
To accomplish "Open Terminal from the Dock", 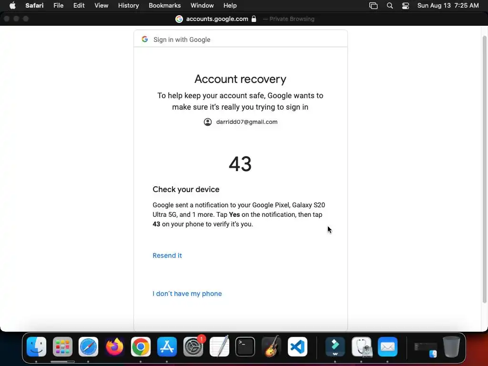I will coord(245,347).
